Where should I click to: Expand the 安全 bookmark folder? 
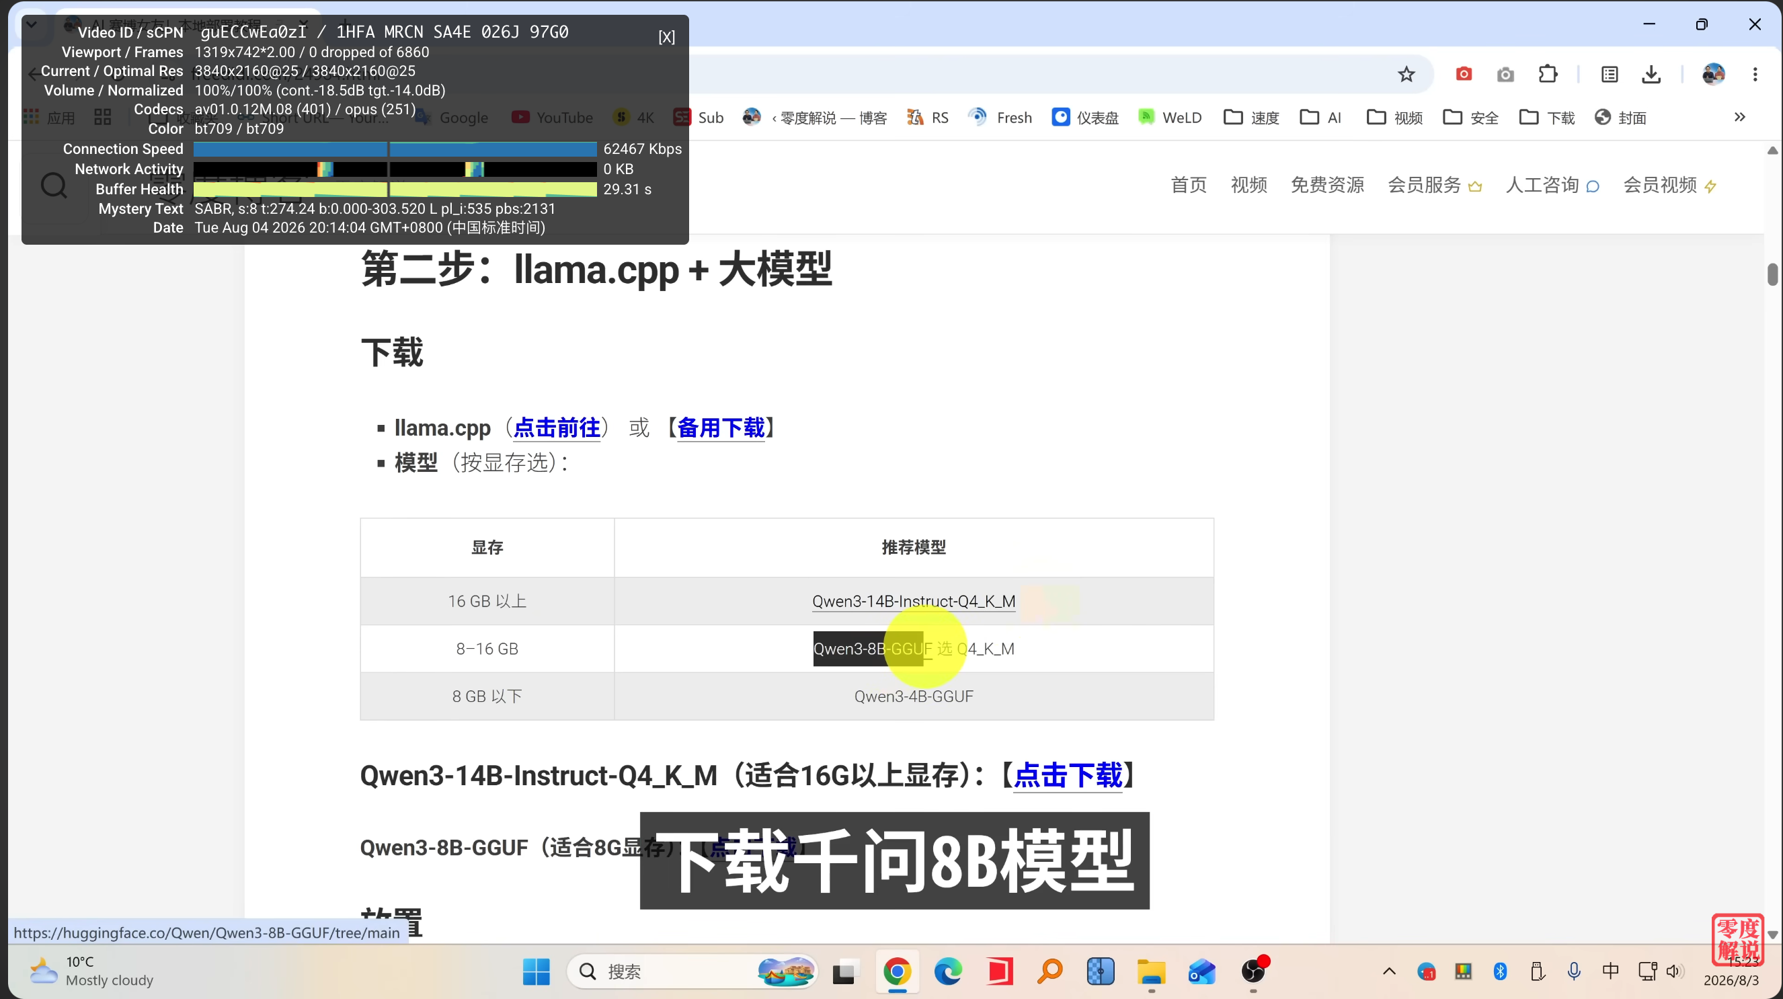[1470, 118]
